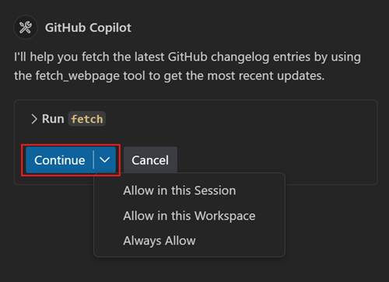Click the divider between Continue and arrow
The image size is (389, 282).
point(93,160)
